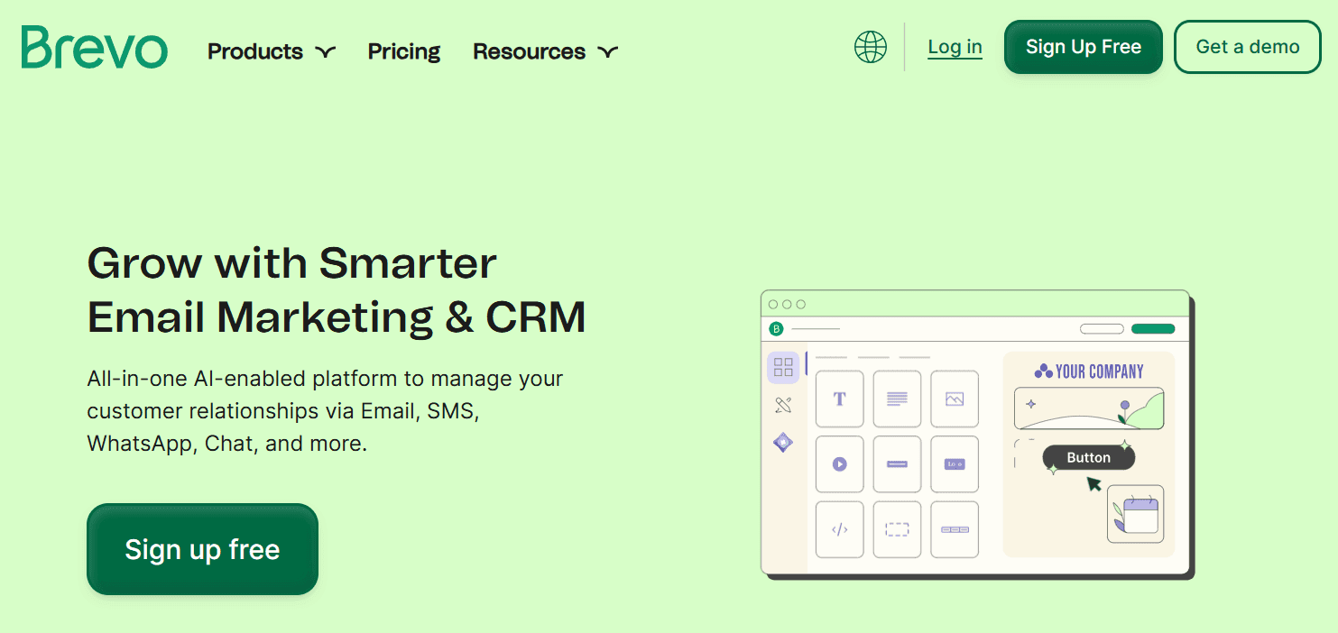Screen dimensions: 1338x633
Task: Open the globe language selector
Action: point(871,47)
